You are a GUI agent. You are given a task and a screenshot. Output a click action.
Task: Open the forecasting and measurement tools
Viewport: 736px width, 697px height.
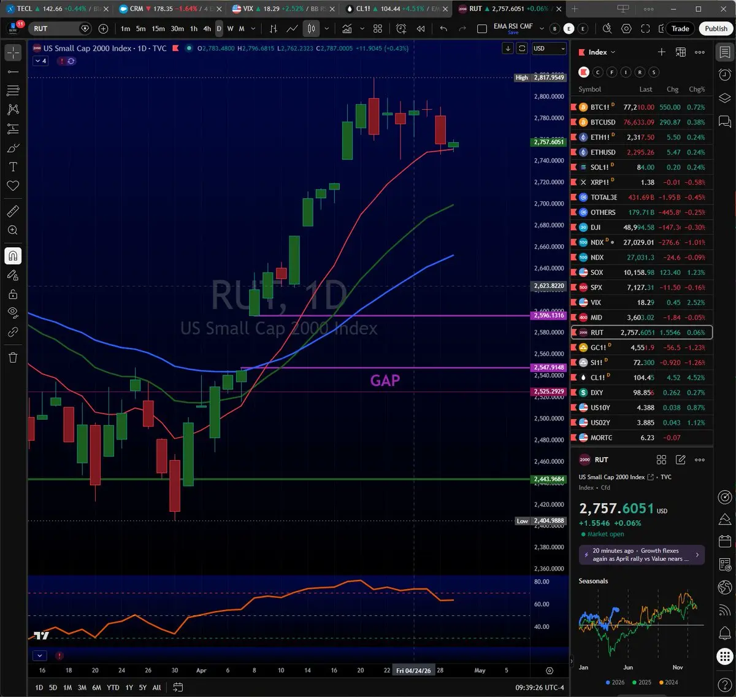pos(13,129)
